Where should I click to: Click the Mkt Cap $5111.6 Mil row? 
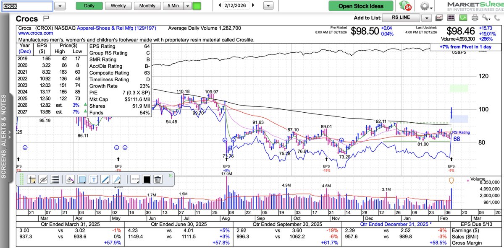(x=119, y=99)
